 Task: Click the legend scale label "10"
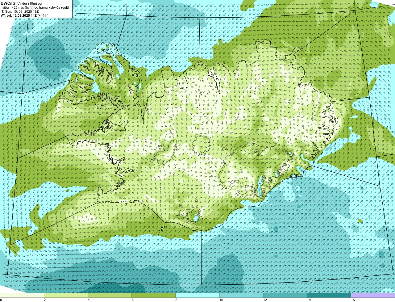pyautogui.click(x=221, y=300)
